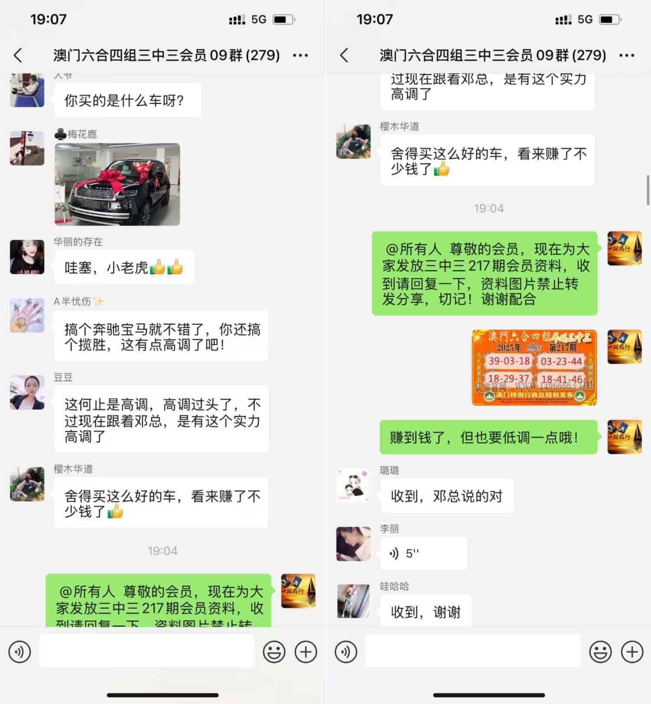
Task: Open the black car photo from 梅花鹿
Action: pyautogui.click(x=117, y=184)
